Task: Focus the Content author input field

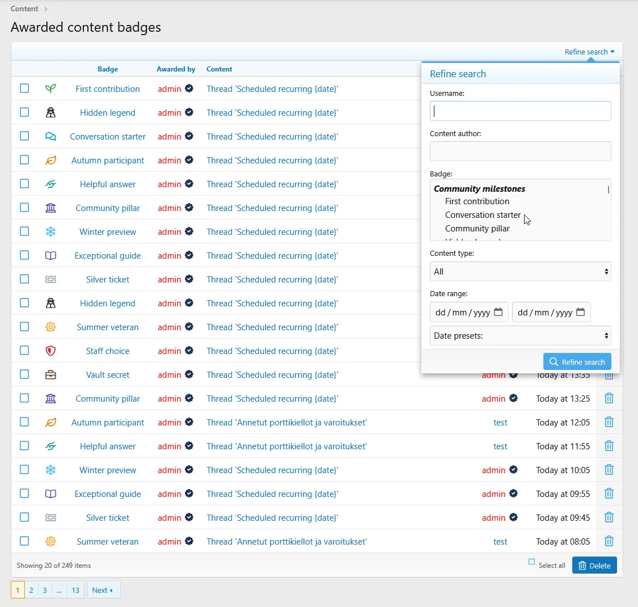Action: tap(521, 151)
